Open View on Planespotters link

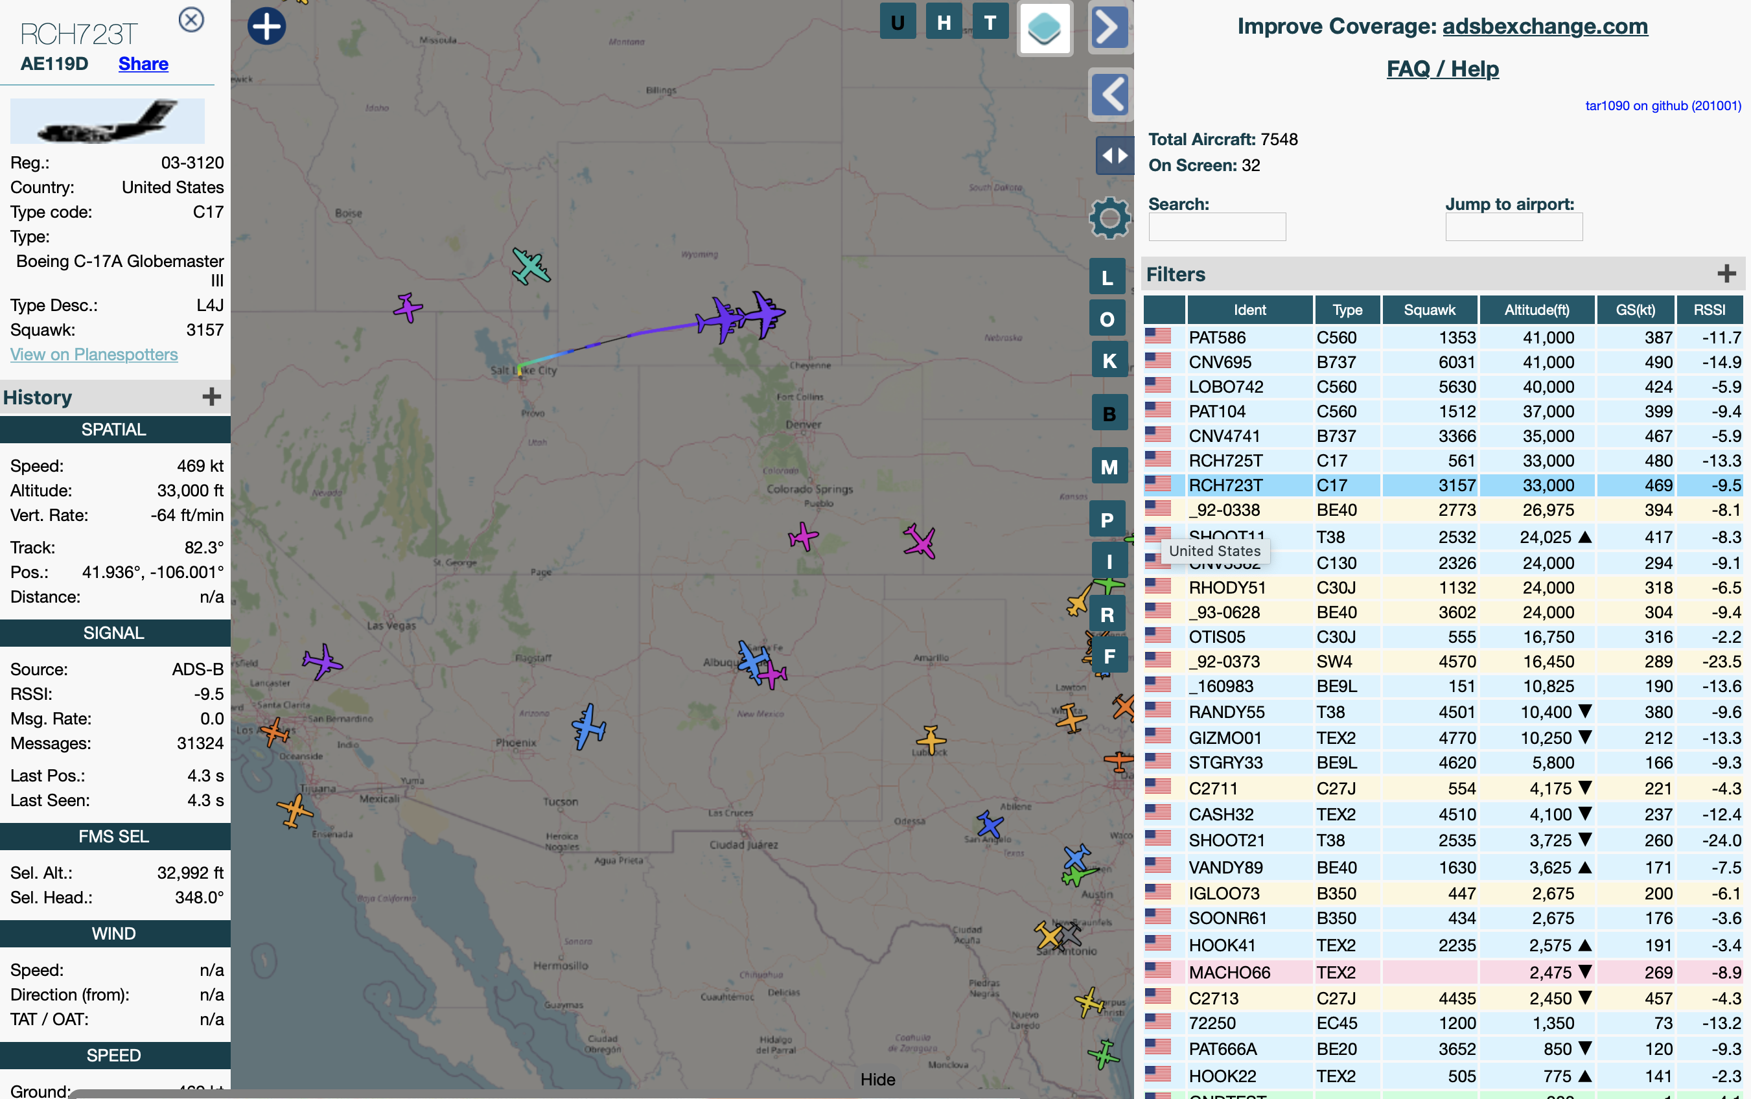coord(94,354)
